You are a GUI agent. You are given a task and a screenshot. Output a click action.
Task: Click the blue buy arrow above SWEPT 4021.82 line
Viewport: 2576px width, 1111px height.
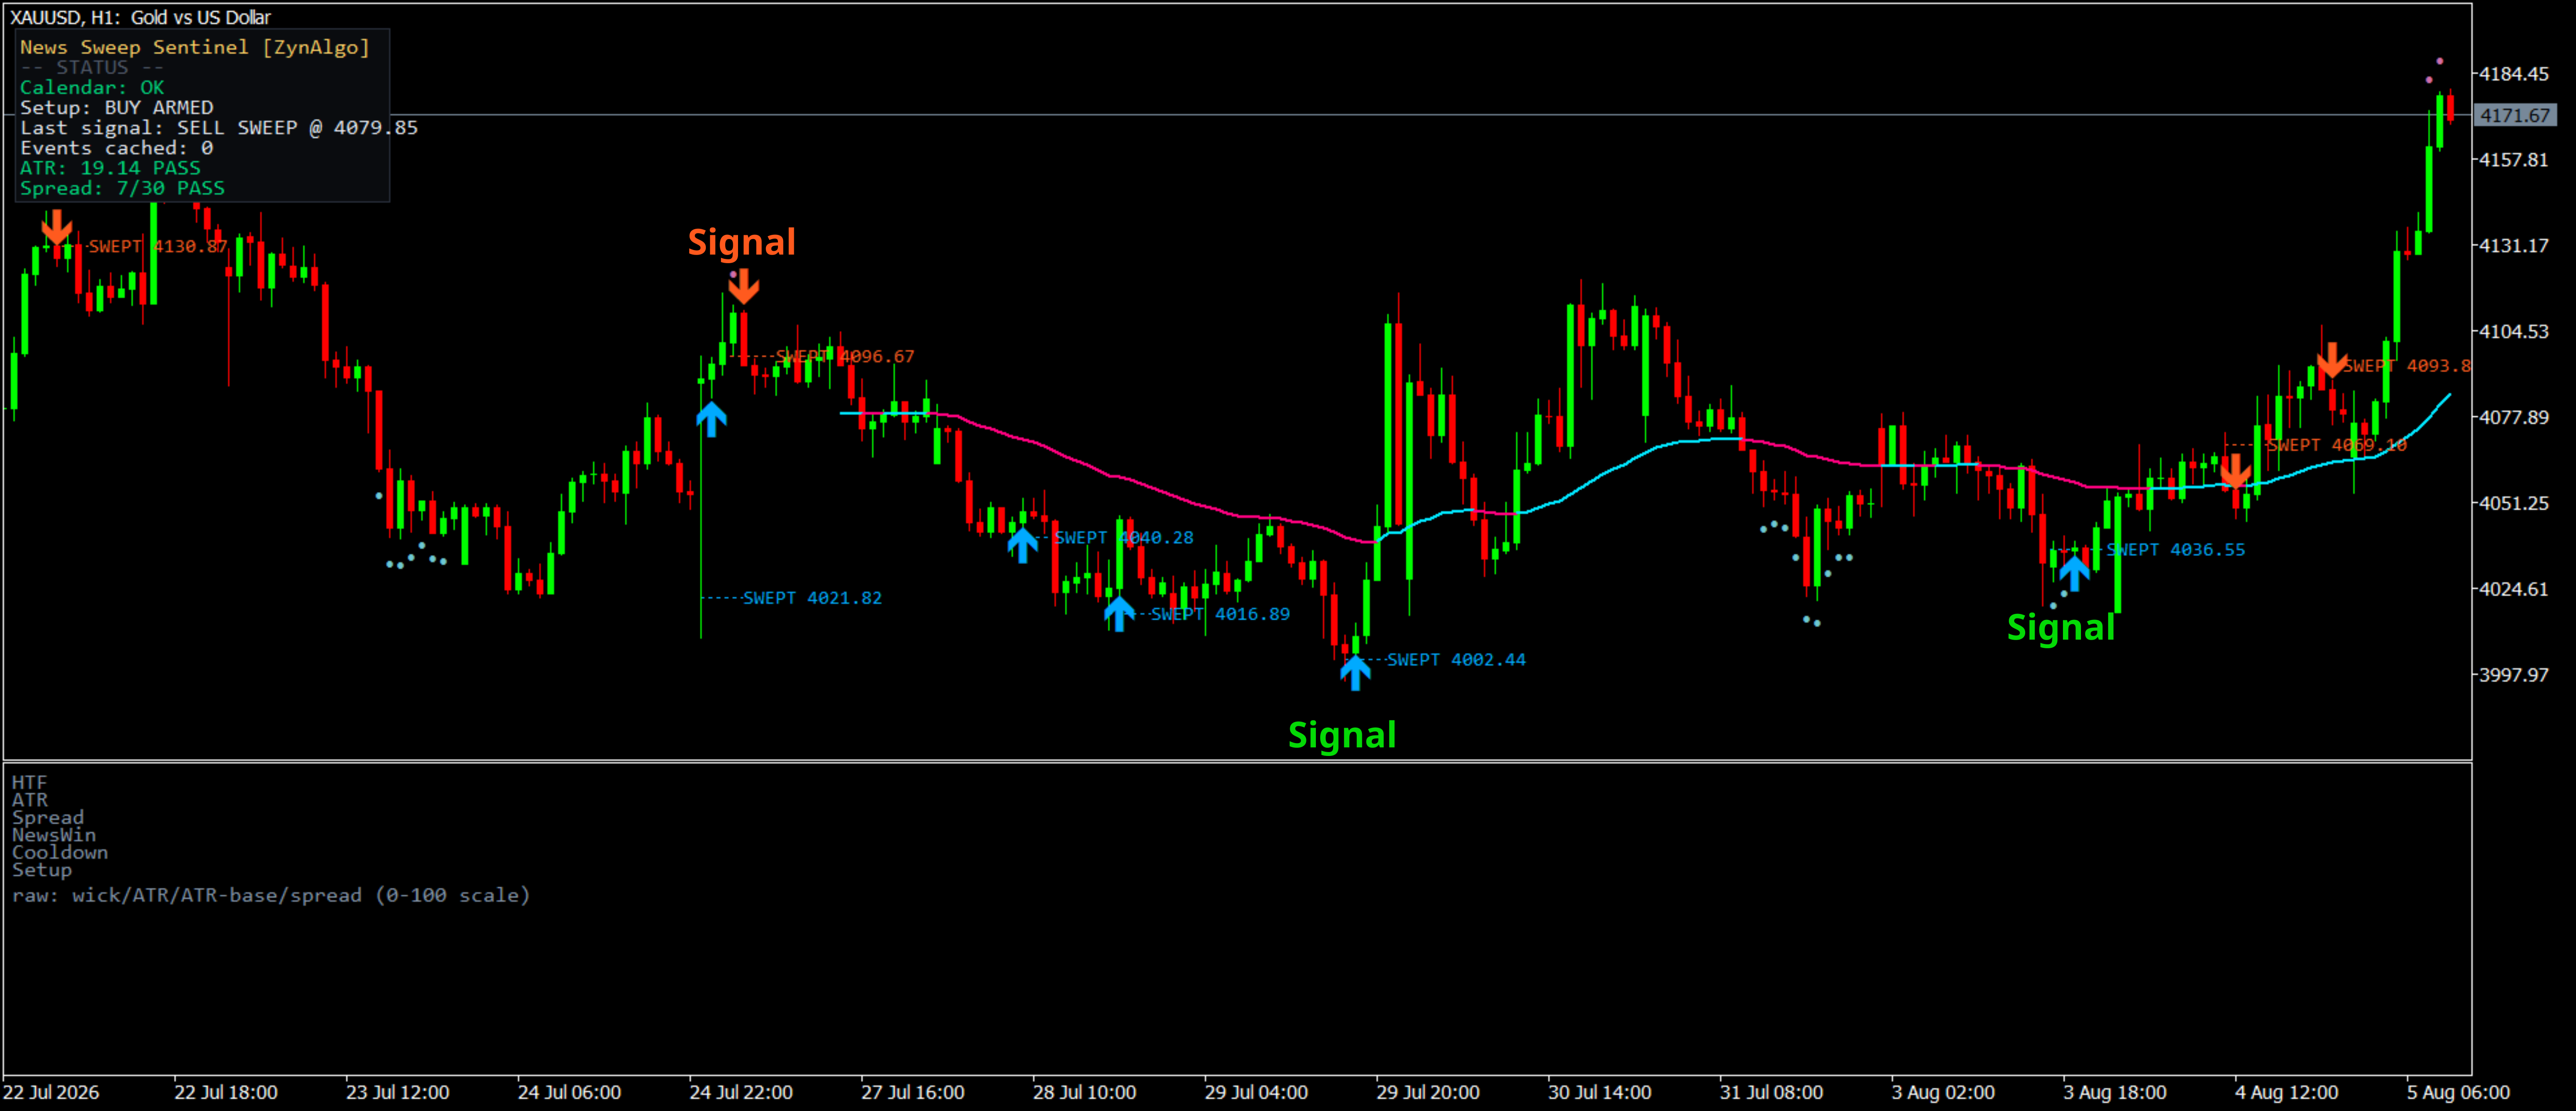pyautogui.click(x=711, y=419)
